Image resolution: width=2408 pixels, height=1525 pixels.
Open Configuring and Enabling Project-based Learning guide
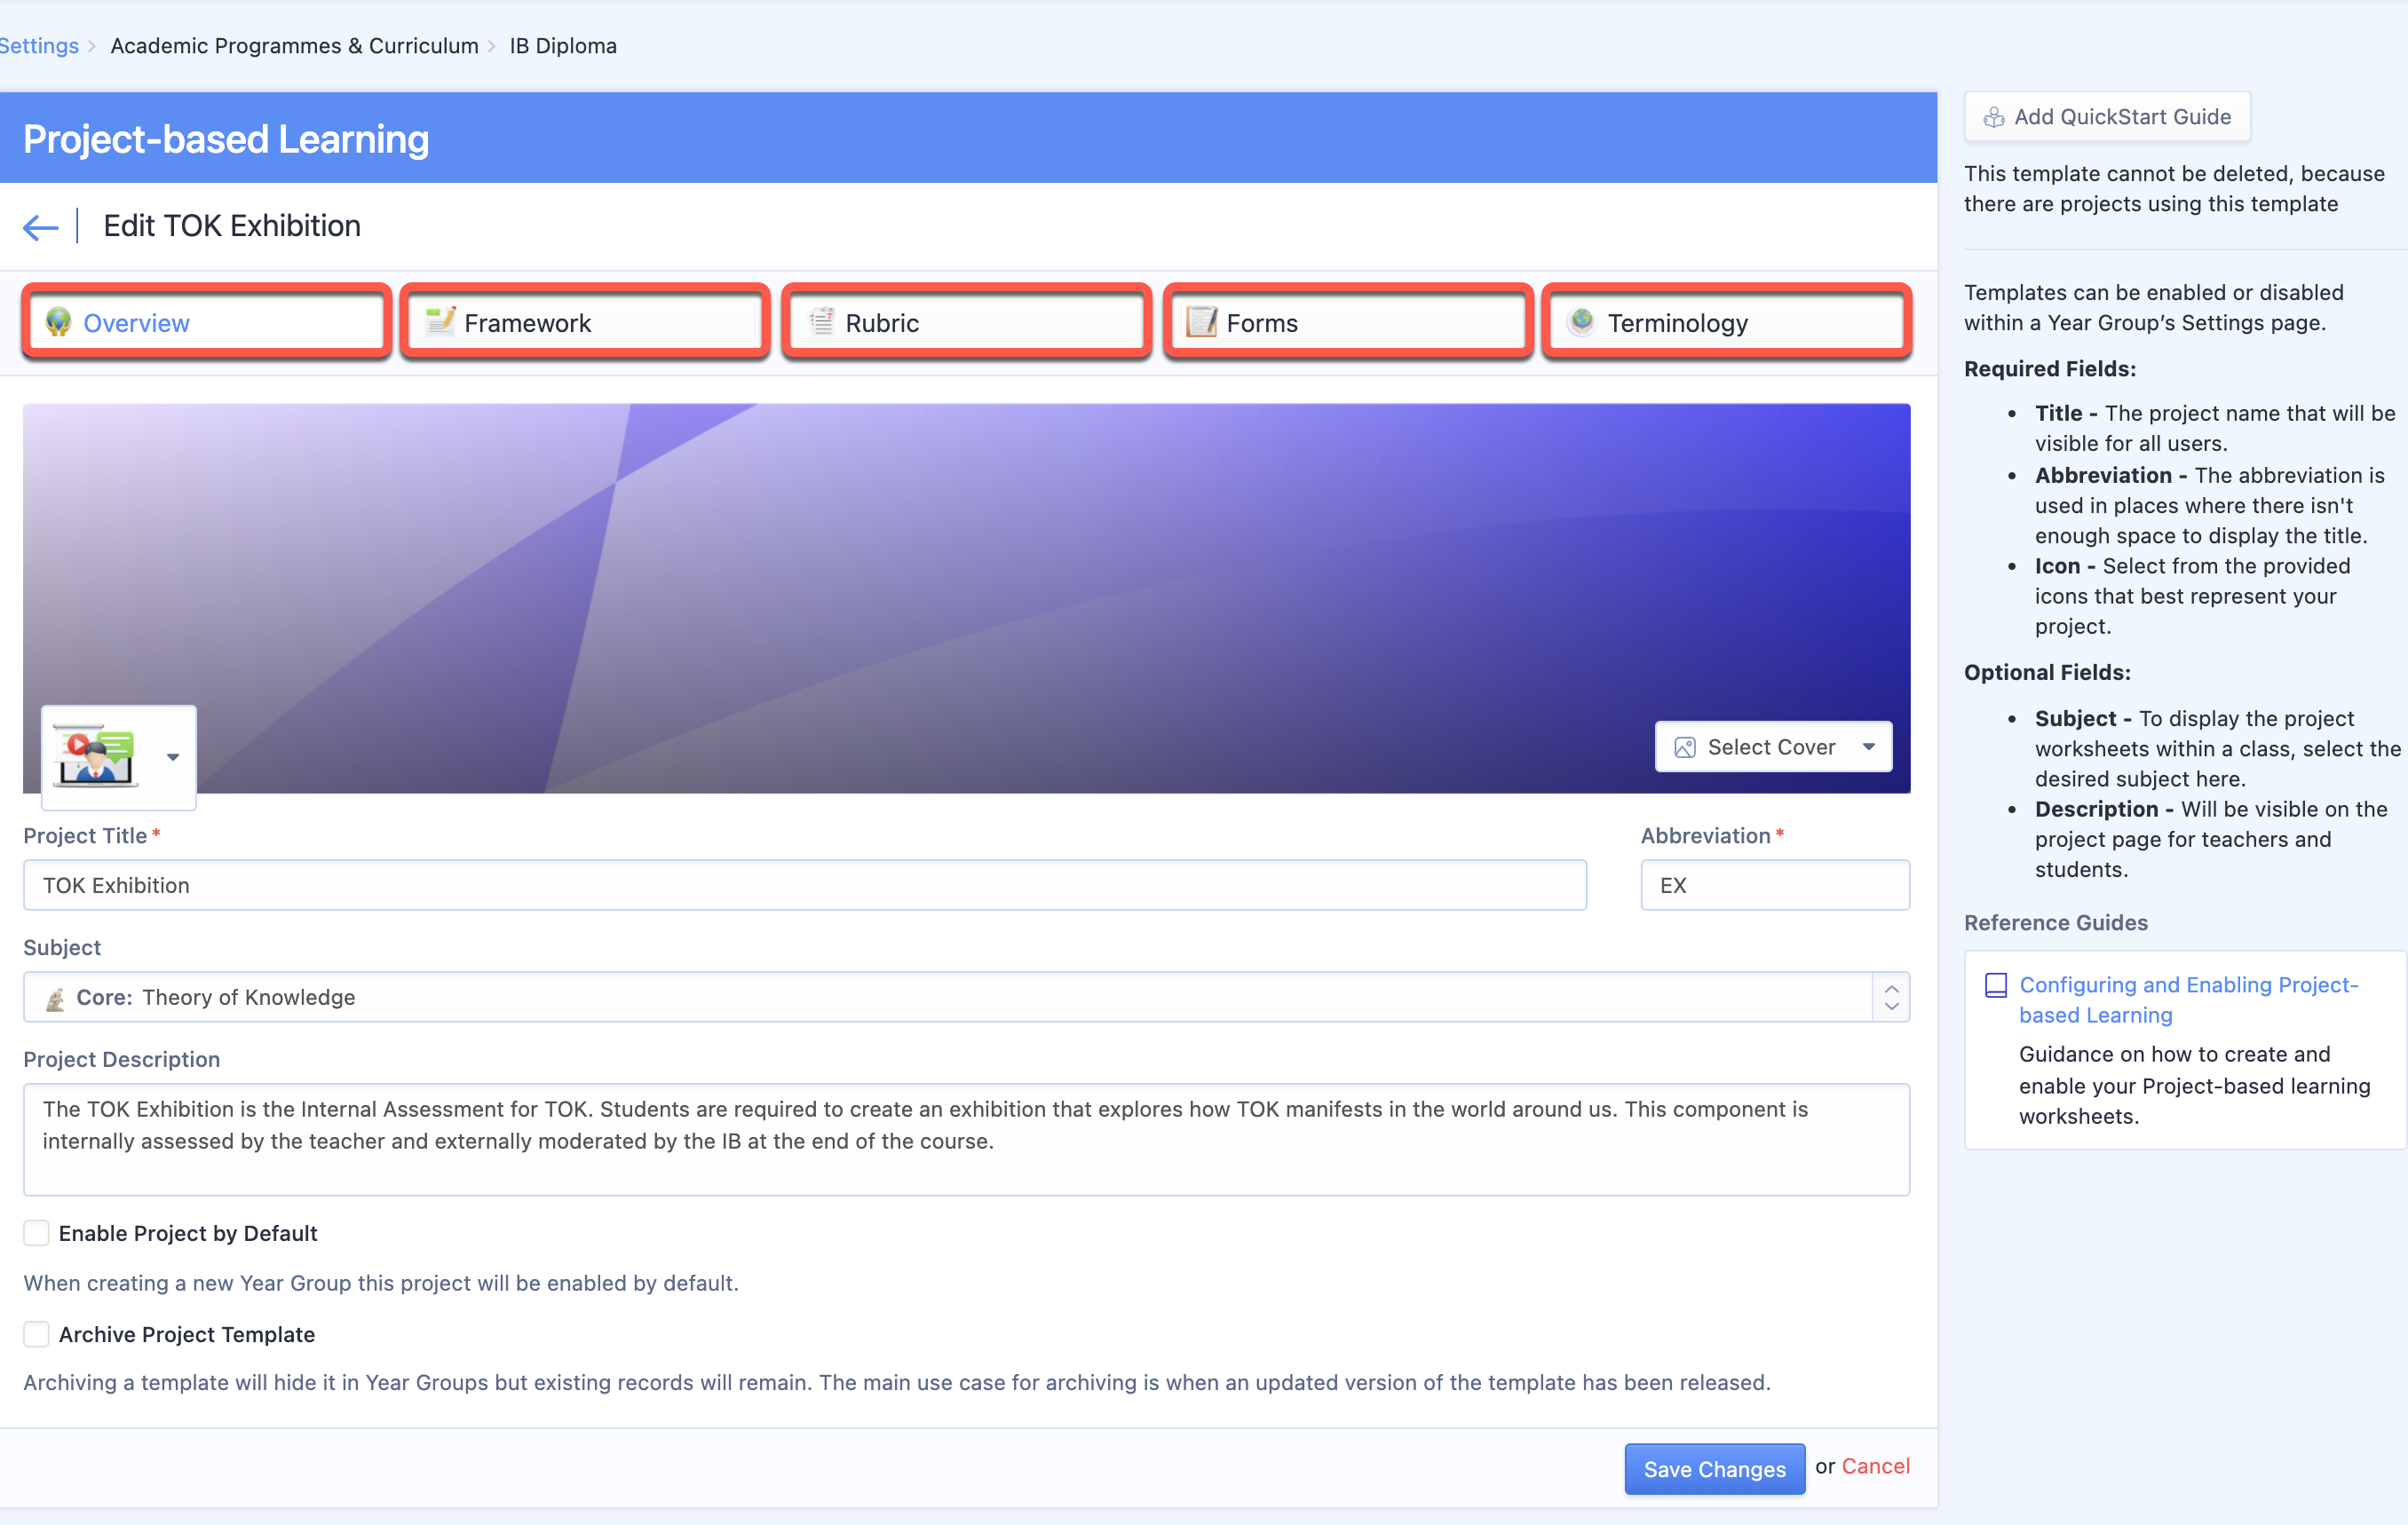(2188, 999)
